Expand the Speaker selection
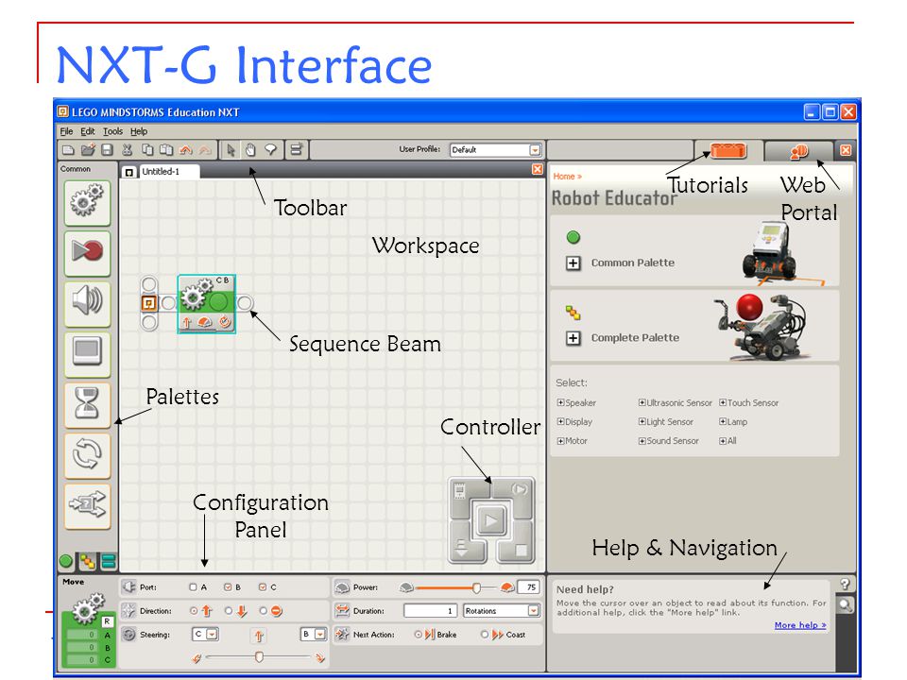Image resolution: width=907 pixels, height=680 pixels. pyautogui.click(x=560, y=403)
